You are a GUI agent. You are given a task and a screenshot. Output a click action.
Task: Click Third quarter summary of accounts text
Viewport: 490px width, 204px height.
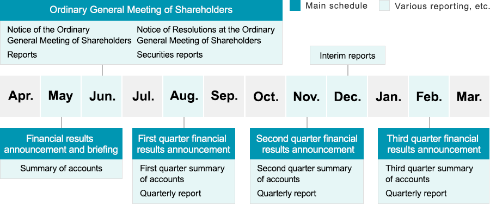429,174
